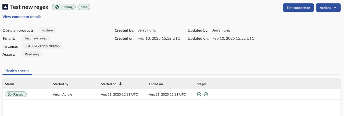Click the Updated on Feb 10, 2025 15:52 UTC value
The image size is (344, 116).
tap(233, 38)
